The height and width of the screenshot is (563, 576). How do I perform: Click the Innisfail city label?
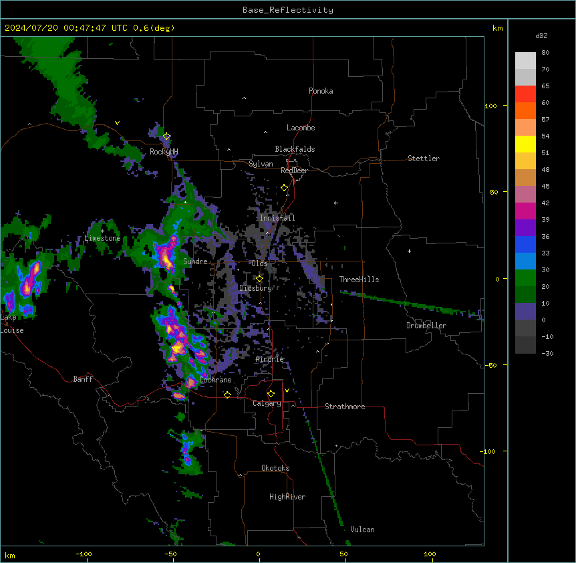click(277, 218)
